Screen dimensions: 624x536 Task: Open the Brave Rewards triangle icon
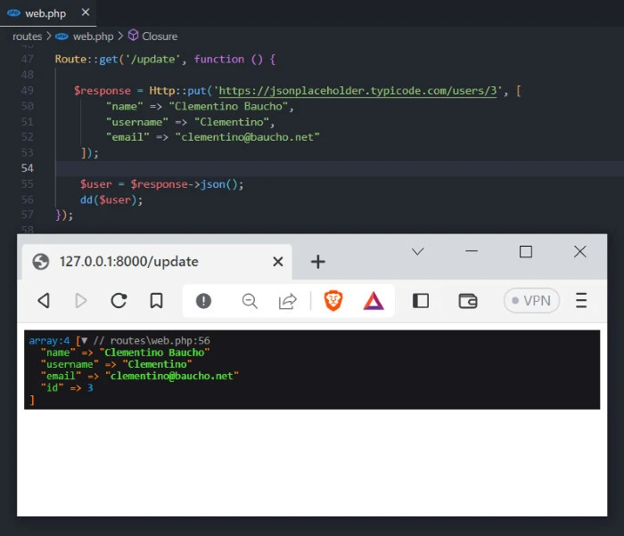click(x=374, y=301)
